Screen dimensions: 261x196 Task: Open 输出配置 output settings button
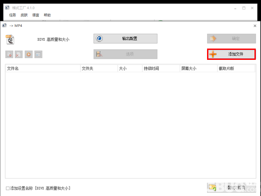click(x=125, y=39)
